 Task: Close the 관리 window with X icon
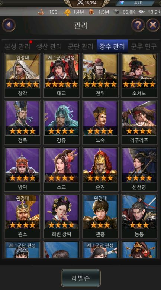tap(153, 25)
